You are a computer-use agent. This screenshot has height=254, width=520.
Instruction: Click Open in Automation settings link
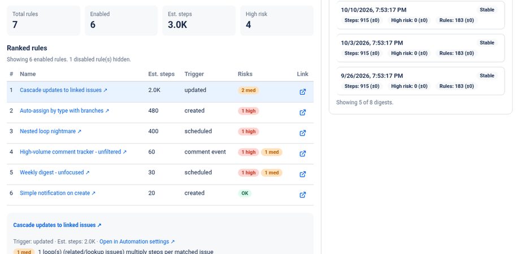137,242
